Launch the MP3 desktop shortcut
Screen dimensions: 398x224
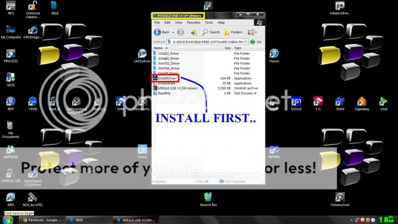click(x=10, y=200)
